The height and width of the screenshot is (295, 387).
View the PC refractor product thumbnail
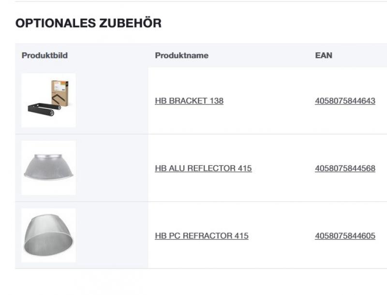pyautogui.click(x=48, y=234)
